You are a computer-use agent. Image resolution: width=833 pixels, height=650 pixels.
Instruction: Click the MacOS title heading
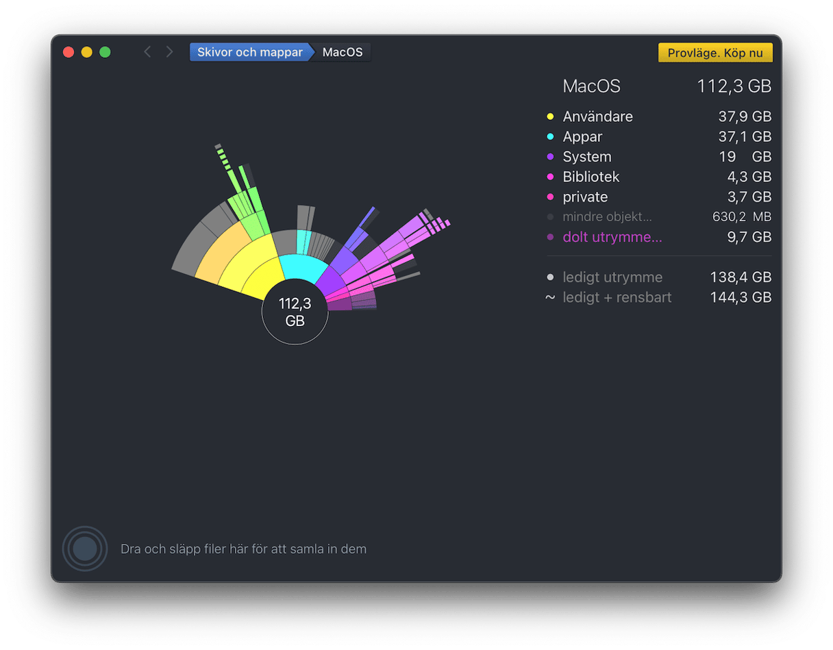click(x=591, y=86)
